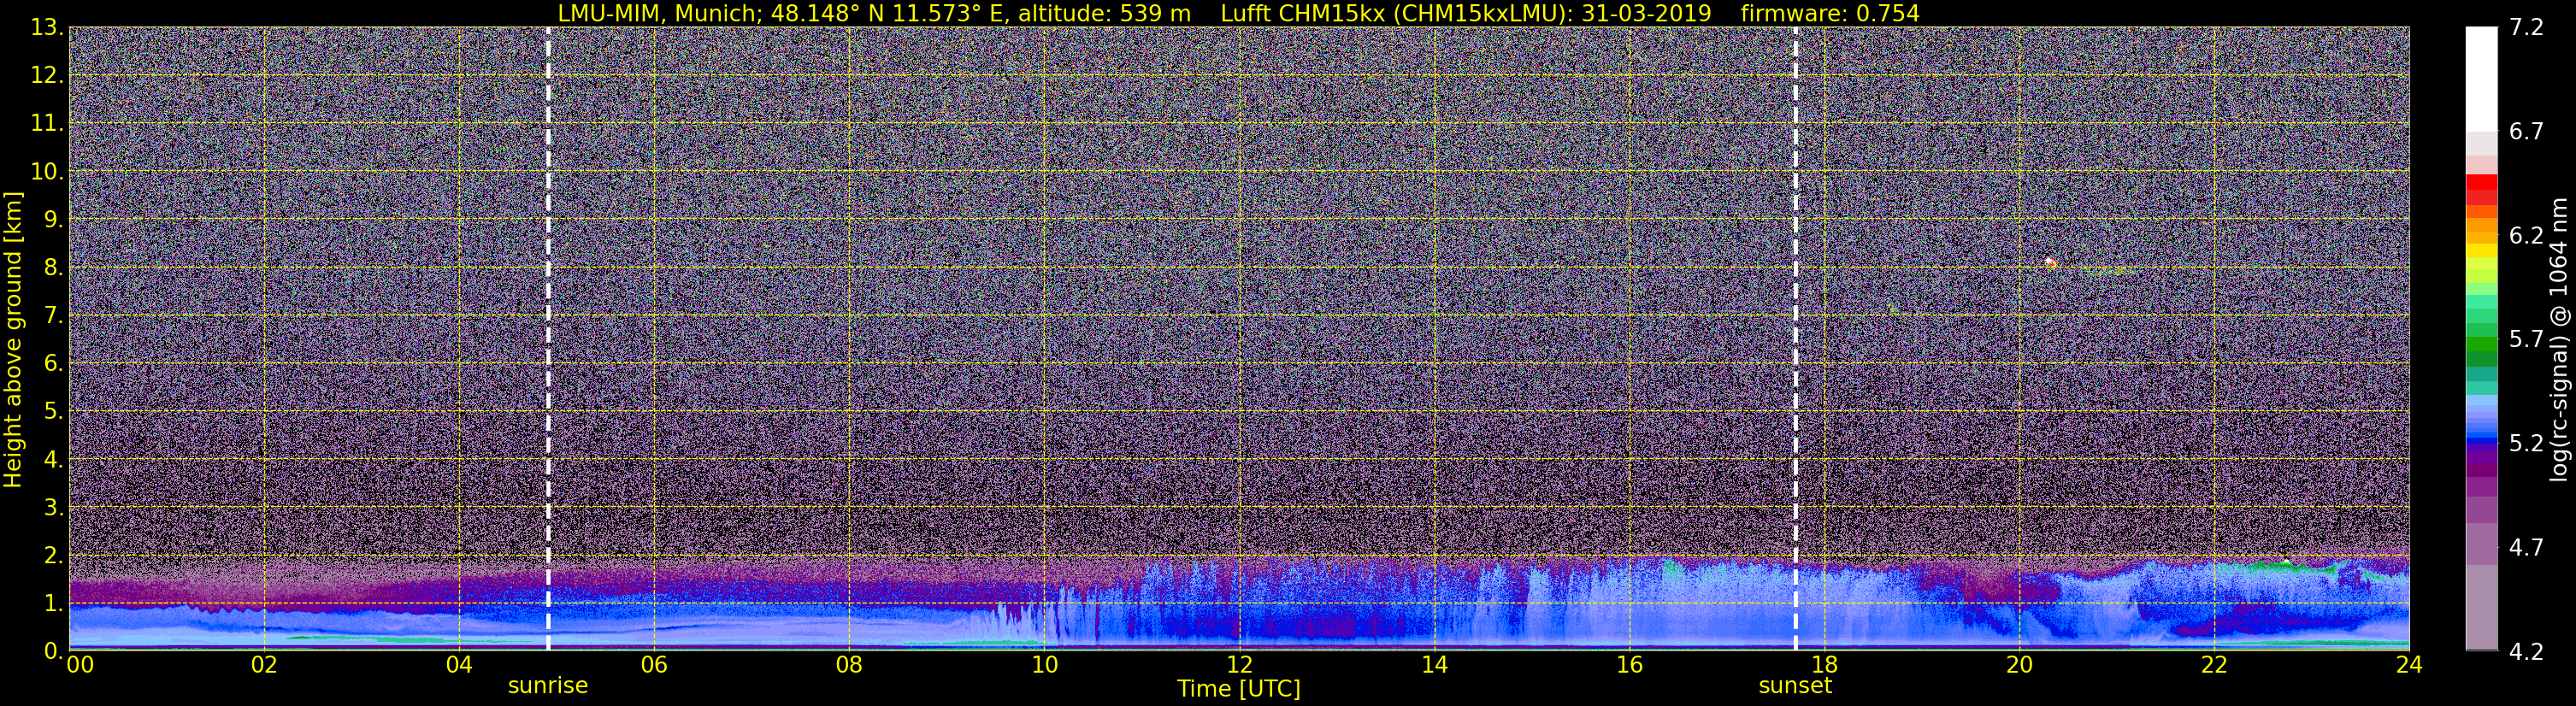Screen dimensions: 2576x706
Task: Click the height tick label '8.'
Action: 54,267
